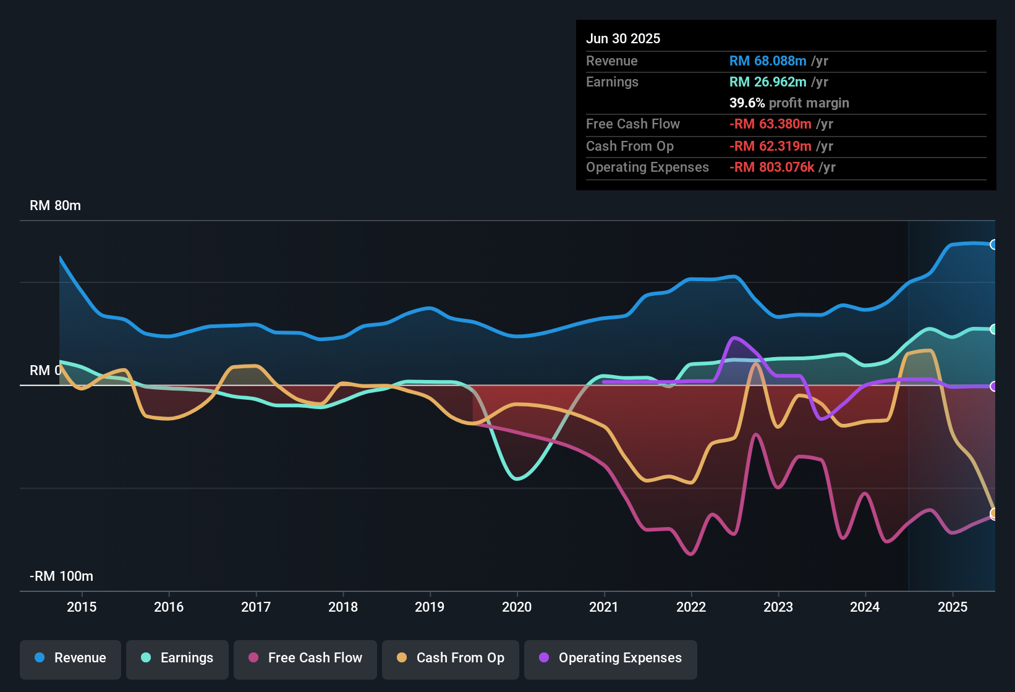The image size is (1015, 692).
Task: Click the purple Operating Expenses legend dot
Action: click(x=544, y=658)
